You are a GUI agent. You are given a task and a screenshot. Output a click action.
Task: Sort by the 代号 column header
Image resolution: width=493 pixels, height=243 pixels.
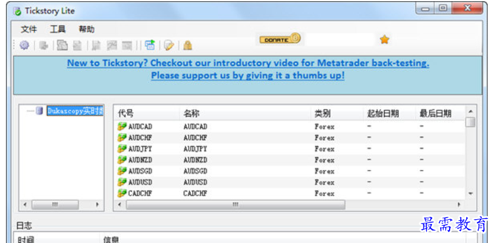(x=147, y=113)
